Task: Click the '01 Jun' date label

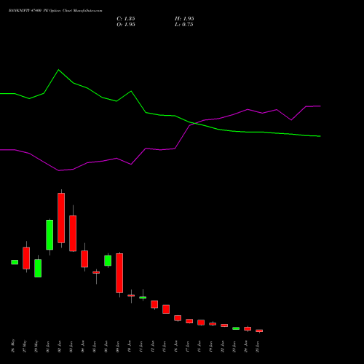Action: 48,347
